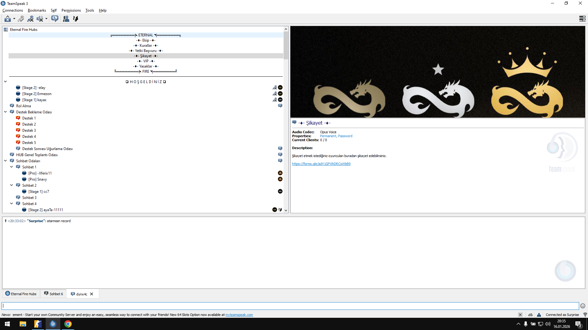Click the channel tree scrollbar thumb
The width and height of the screenshot is (588, 330).
point(286,45)
